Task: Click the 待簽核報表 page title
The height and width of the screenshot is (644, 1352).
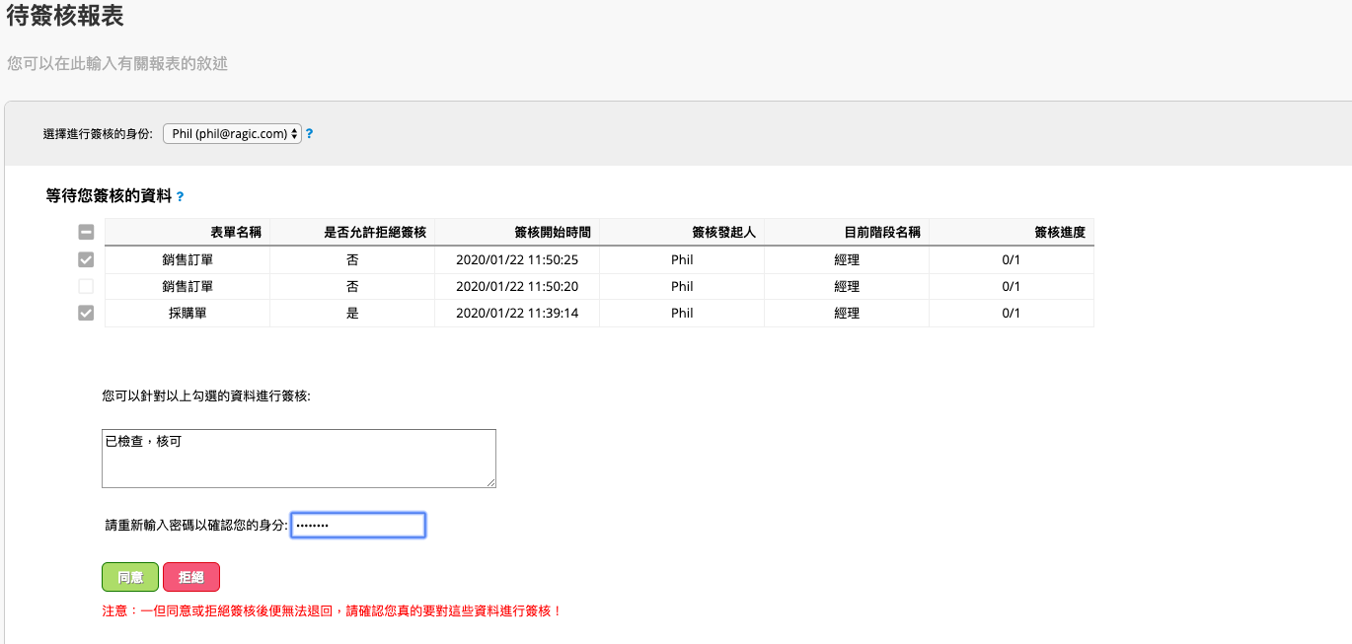Action: [65, 16]
